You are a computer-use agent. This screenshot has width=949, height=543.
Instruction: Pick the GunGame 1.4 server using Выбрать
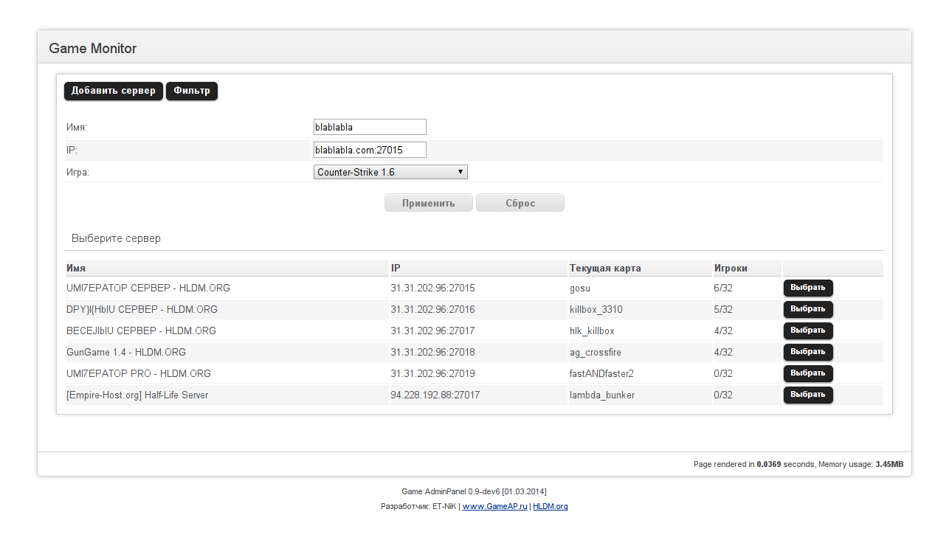pos(808,352)
